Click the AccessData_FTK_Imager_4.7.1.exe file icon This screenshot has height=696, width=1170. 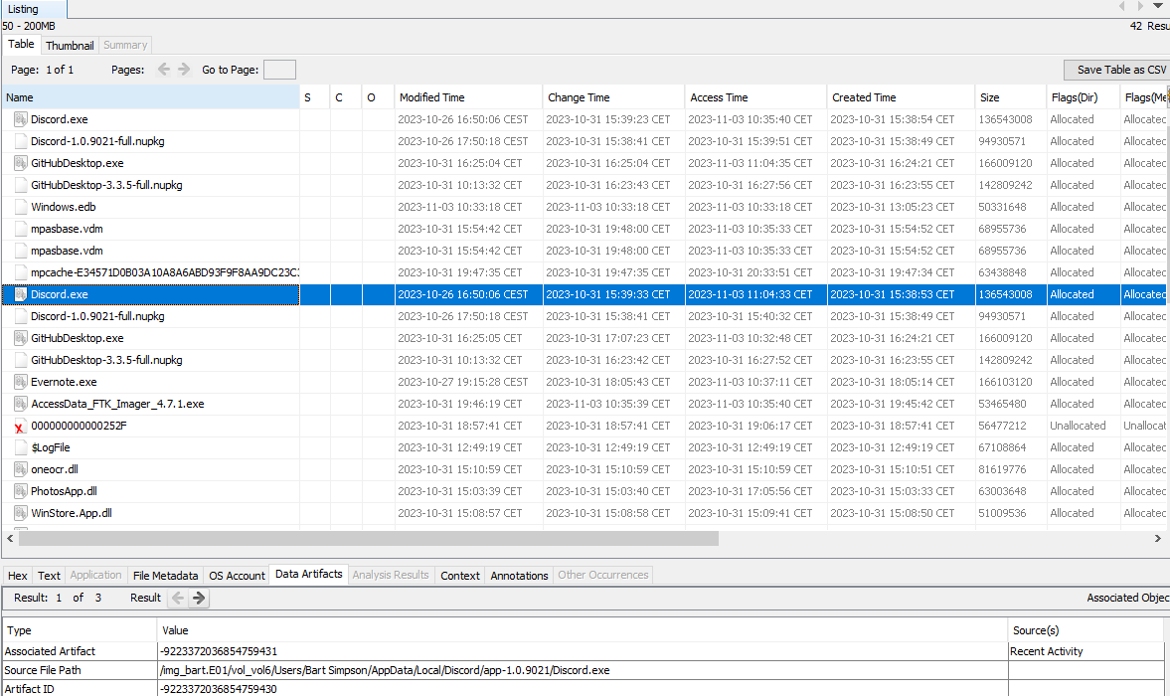point(21,404)
